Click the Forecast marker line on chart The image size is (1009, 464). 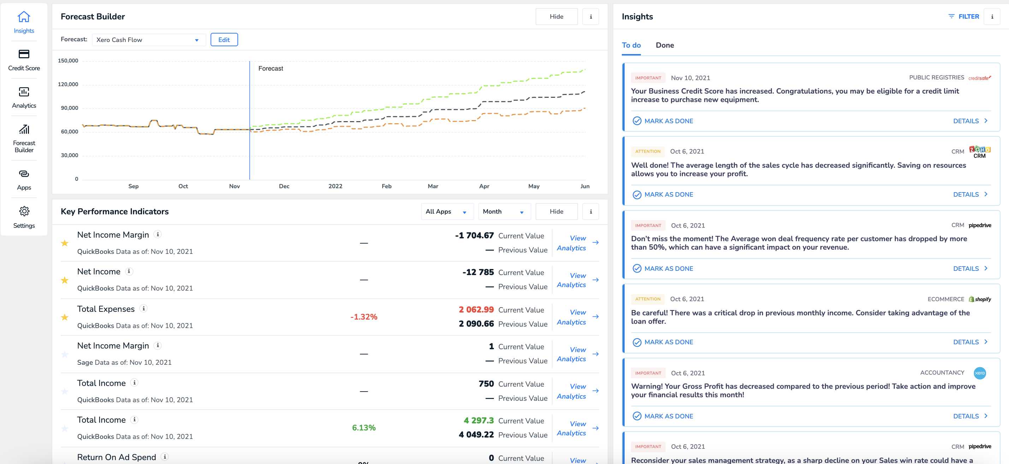(x=249, y=120)
